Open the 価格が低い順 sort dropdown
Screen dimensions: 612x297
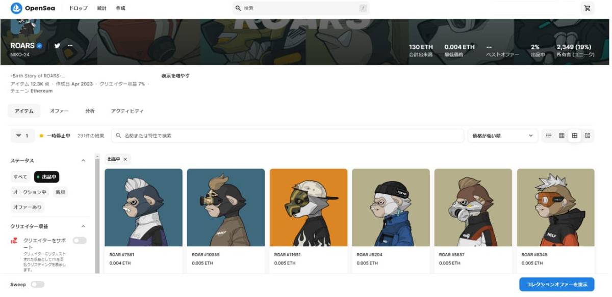coord(502,136)
